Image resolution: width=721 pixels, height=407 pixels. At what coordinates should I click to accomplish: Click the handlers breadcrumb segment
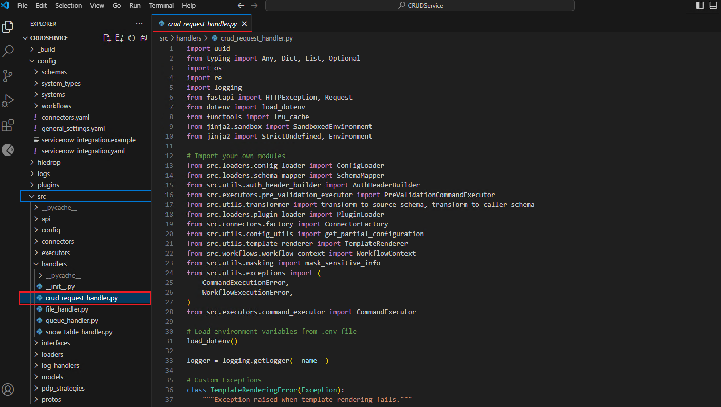click(189, 38)
